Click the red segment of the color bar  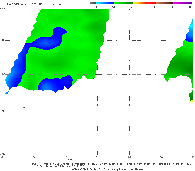[151, 3]
